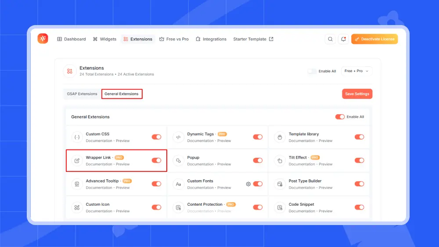
Task: Toggle General Extensions Enable All switch
Action: click(x=340, y=116)
